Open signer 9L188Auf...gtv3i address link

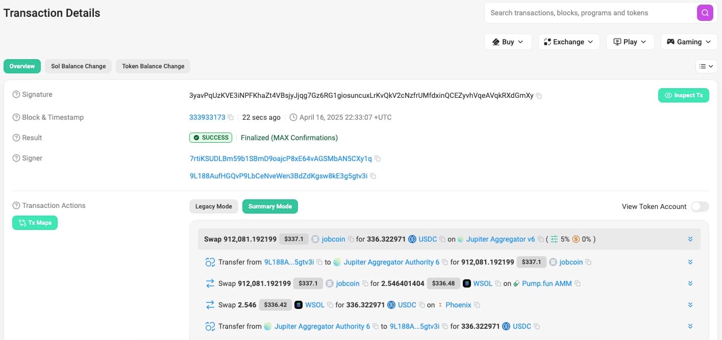[x=279, y=176]
